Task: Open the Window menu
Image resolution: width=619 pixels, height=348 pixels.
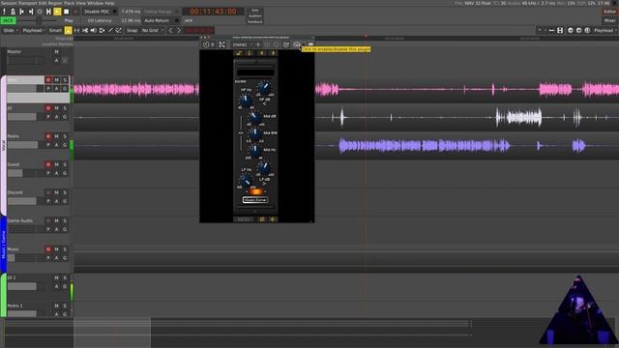Action: click(95, 3)
